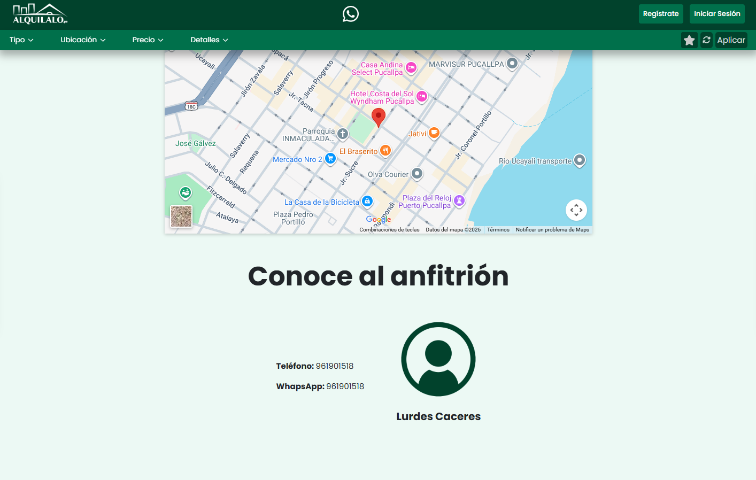756x480 pixels.
Task: Click the Jativi cafe marker
Action: [434, 133]
